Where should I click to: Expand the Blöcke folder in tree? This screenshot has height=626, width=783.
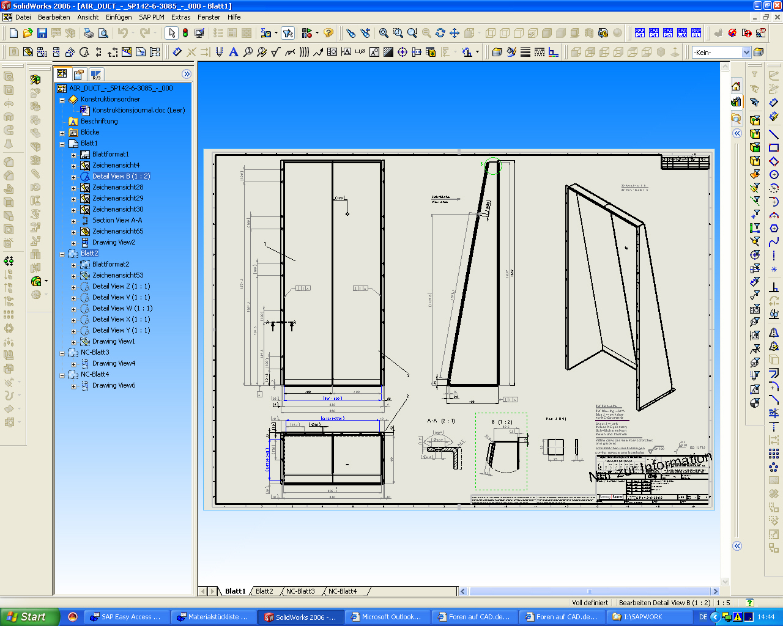click(x=62, y=133)
